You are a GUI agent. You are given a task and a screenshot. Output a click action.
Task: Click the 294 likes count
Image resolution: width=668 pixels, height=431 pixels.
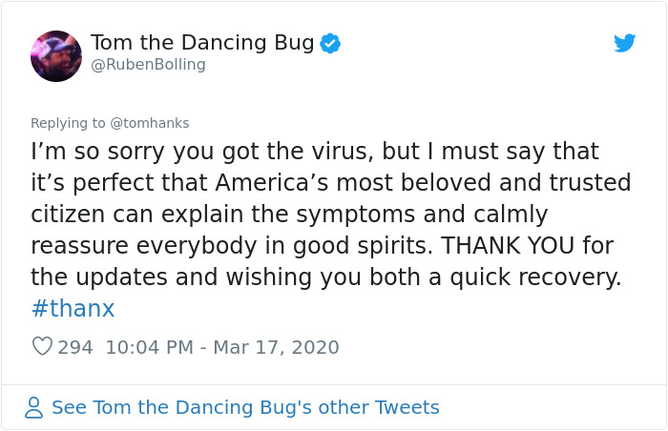(75, 347)
